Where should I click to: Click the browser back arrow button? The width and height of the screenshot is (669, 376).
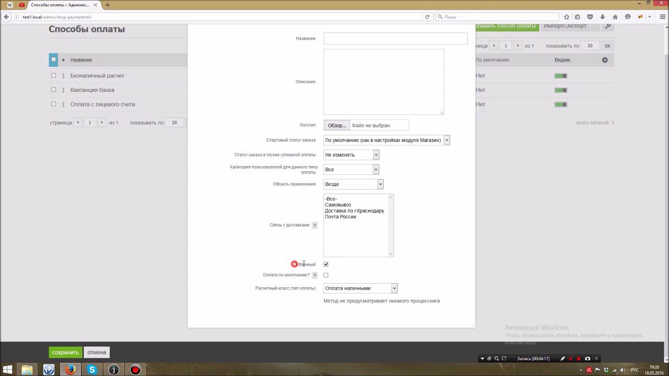pos(7,17)
